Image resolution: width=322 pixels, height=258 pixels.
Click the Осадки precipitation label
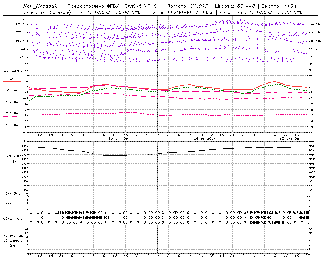(13, 198)
